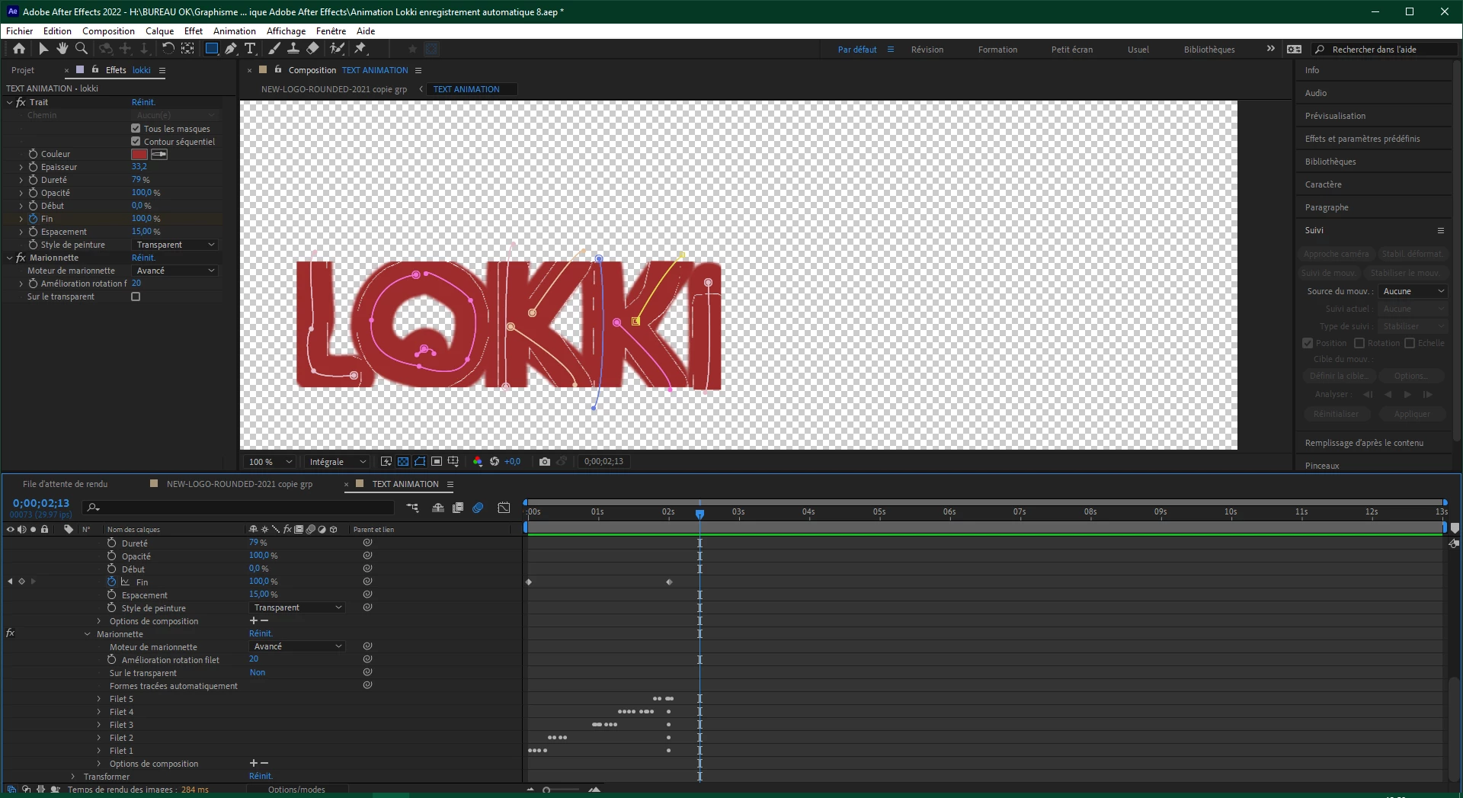Pick color with Couleur eyedropper
The width and height of the screenshot is (1463, 798).
point(159,154)
